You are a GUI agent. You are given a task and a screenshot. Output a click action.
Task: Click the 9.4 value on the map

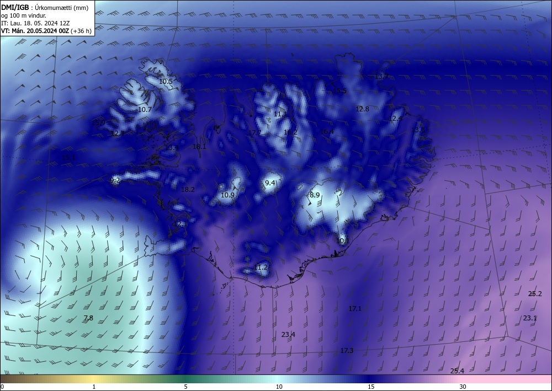270,183
